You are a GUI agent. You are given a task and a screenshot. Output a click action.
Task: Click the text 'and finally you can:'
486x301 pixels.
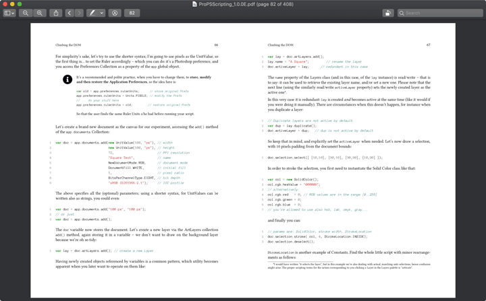pyautogui.click(x=284, y=221)
